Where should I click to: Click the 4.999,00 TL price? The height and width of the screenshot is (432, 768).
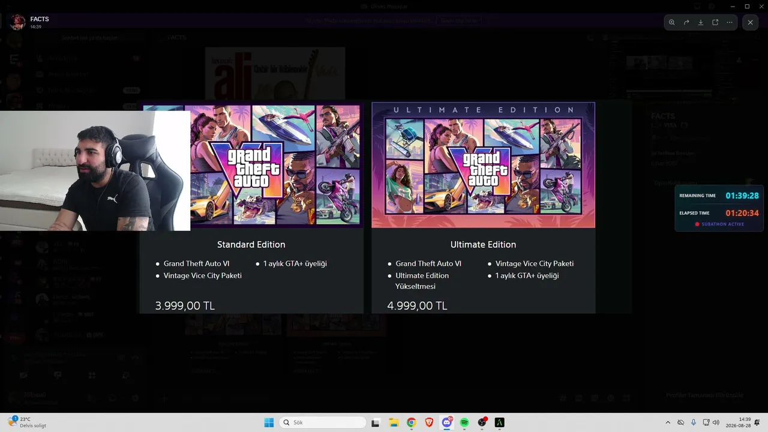click(417, 306)
